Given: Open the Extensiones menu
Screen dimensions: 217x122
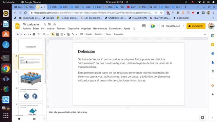Looking at the screenshot, I should pyautogui.click(x=115, y=28).
